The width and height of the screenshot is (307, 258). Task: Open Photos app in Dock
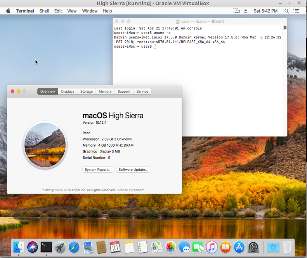pyautogui.click(x=170, y=247)
